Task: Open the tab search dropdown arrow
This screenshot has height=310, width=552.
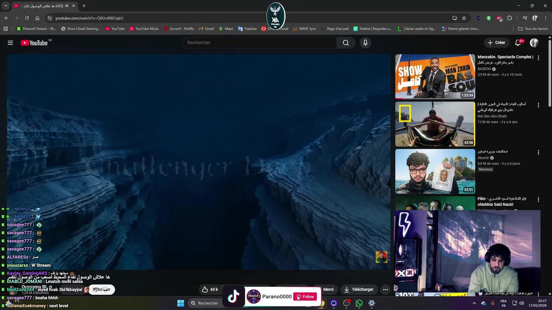Action: coord(6,6)
